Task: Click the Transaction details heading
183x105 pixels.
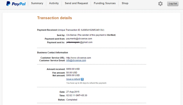Action: click(x=54, y=18)
